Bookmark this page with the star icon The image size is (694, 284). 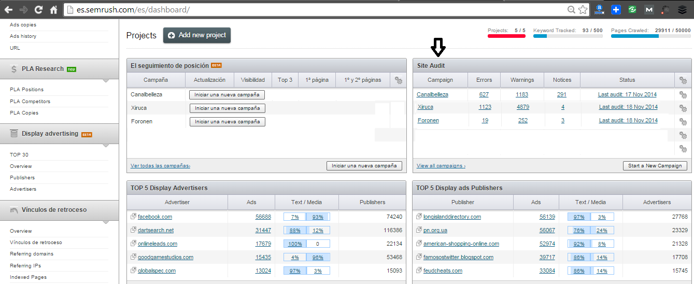(583, 9)
